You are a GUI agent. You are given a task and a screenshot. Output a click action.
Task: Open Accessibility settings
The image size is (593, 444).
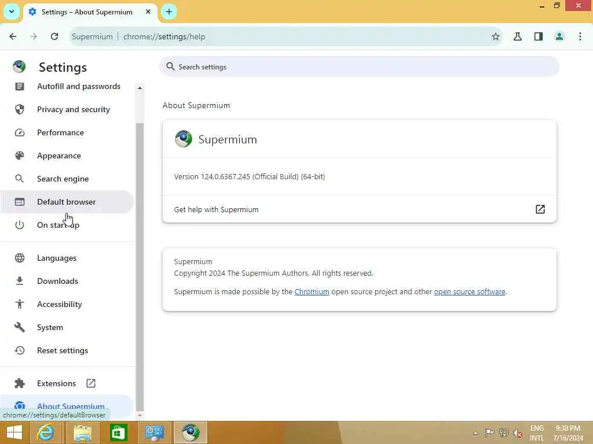pos(67,304)
